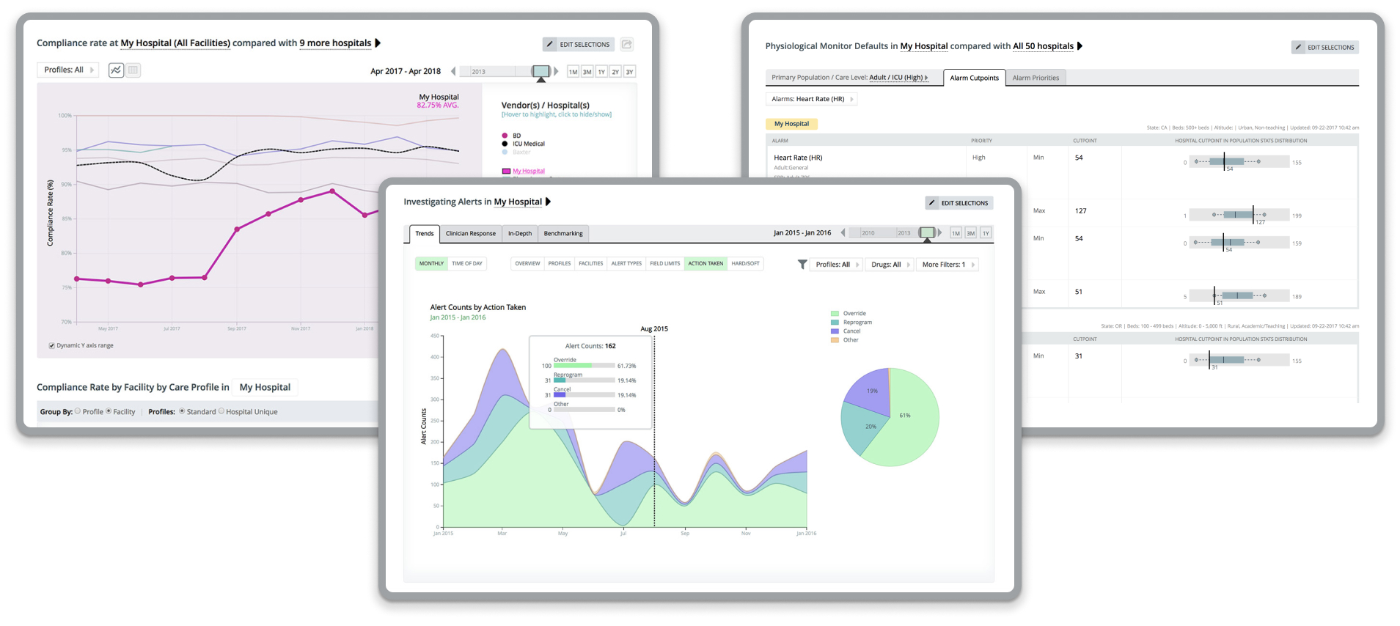This screenshot has width=1400, height=626.
Task: Expand Adult / ICU (High) care level selector
Action: pos(898,78)
